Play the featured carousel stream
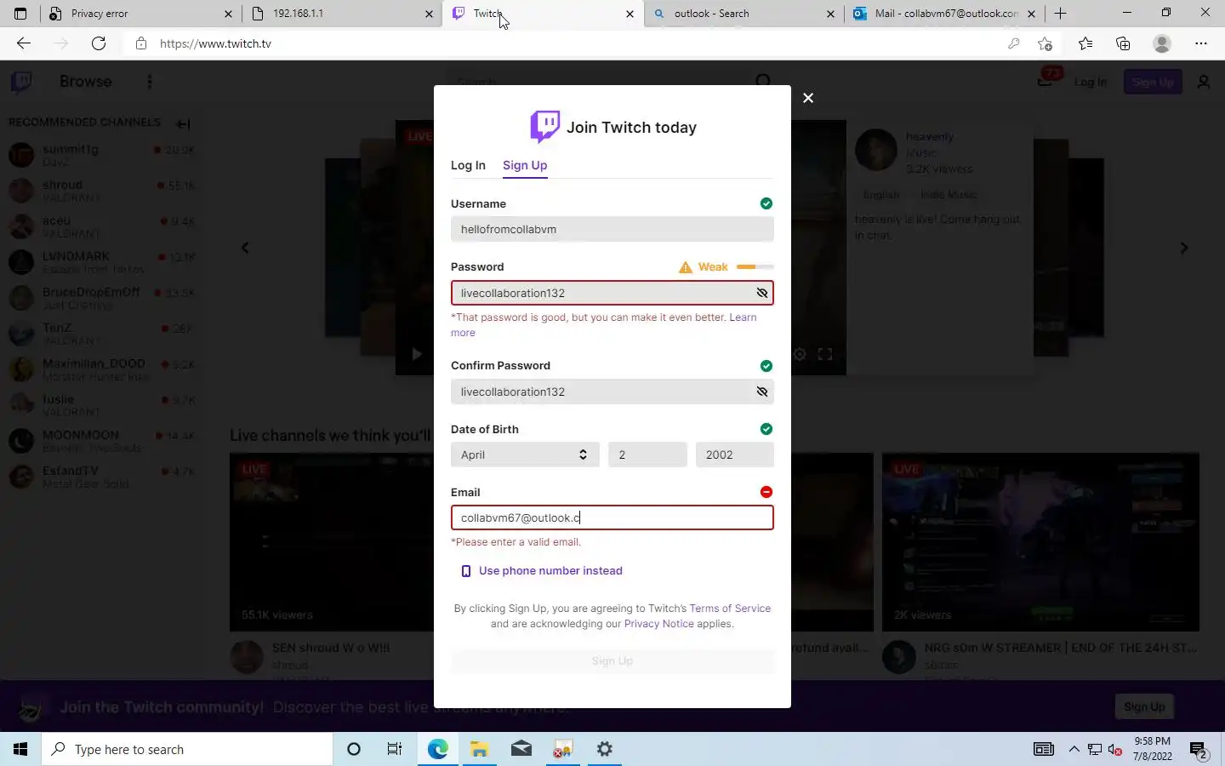The image size is (1225, 766). [x=417, y=354]
